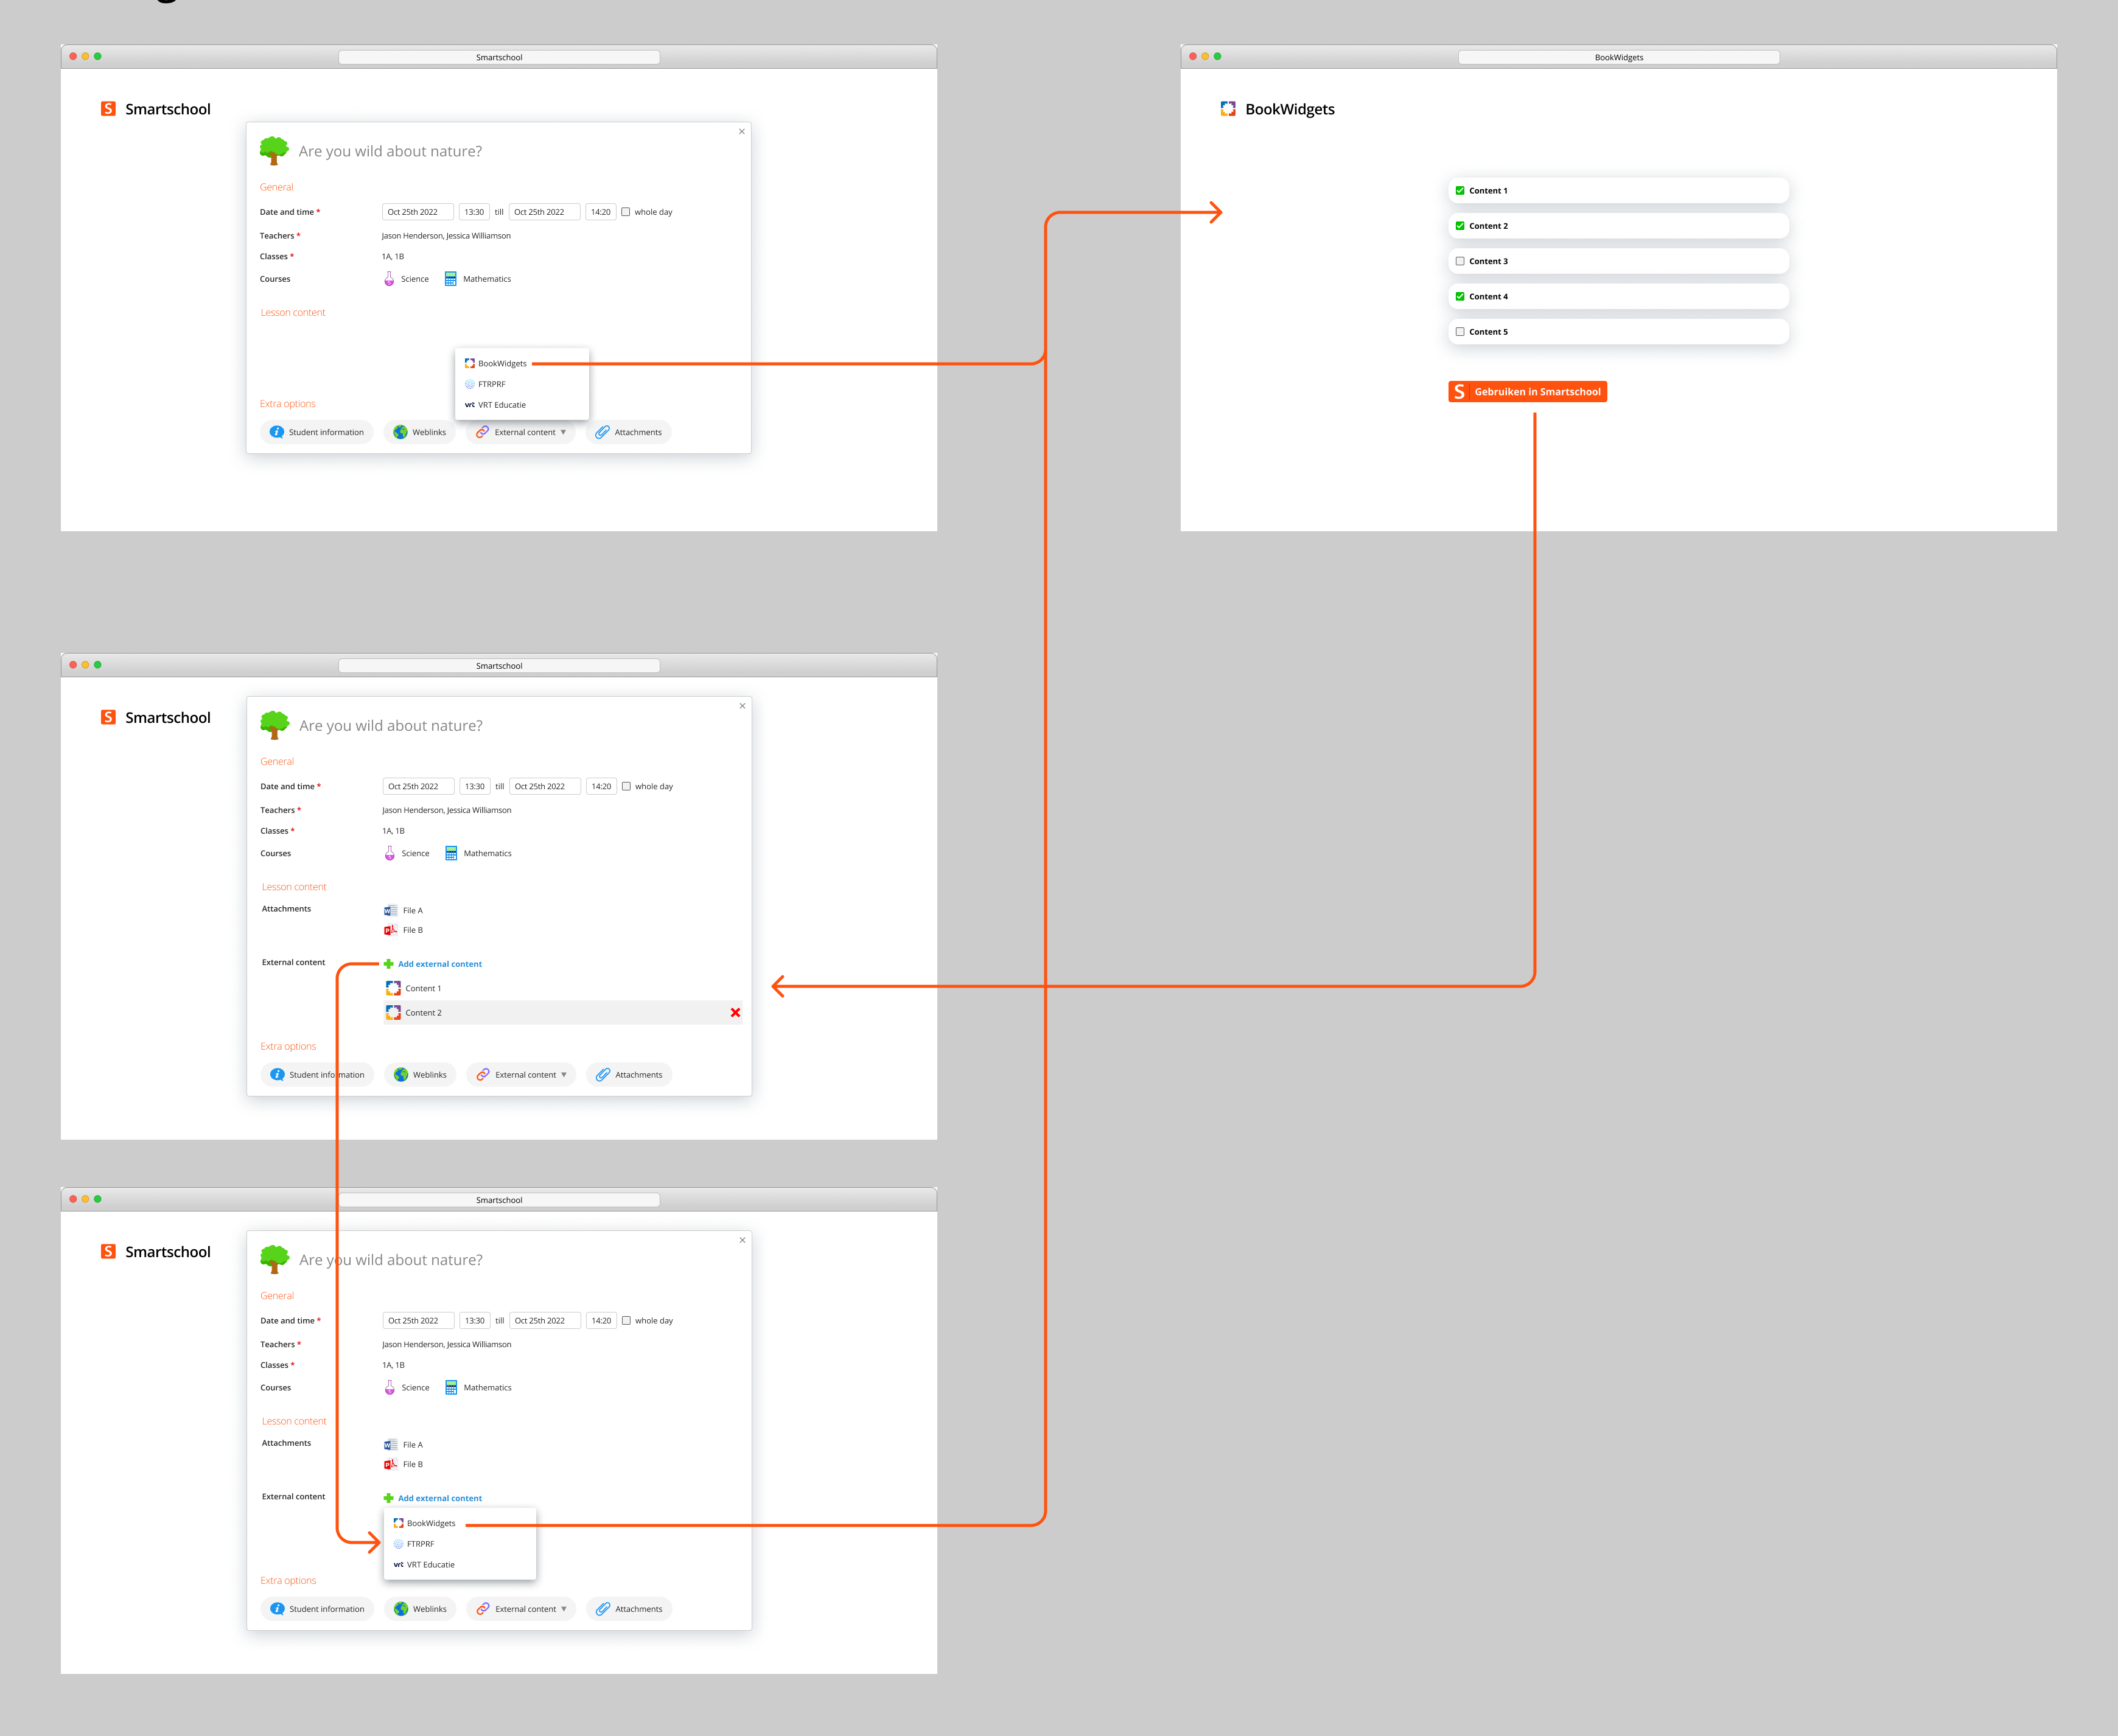The height and width of the screenshot is (1736, 2118).
Task: Select VRT Educatie in the bottom window's menu
Action: pyautogui.click(x=430, y=1565)
